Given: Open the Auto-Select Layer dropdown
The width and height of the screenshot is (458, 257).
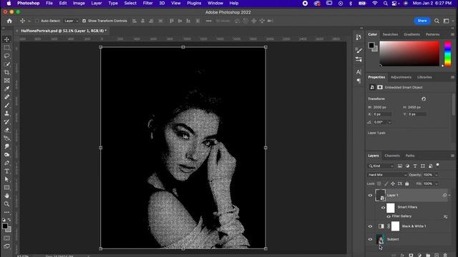Looking at the screenshot, I should point(72,21).
